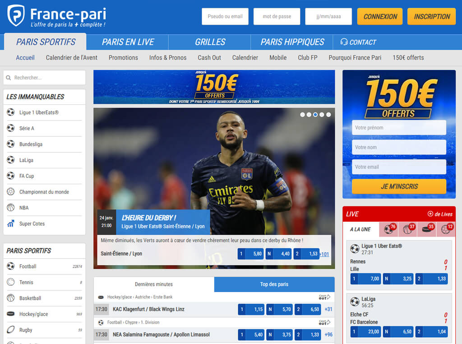Click the tennis ball icon beside Tennis
The width and height of the screenshot is (462, 344).
point(11,283)
